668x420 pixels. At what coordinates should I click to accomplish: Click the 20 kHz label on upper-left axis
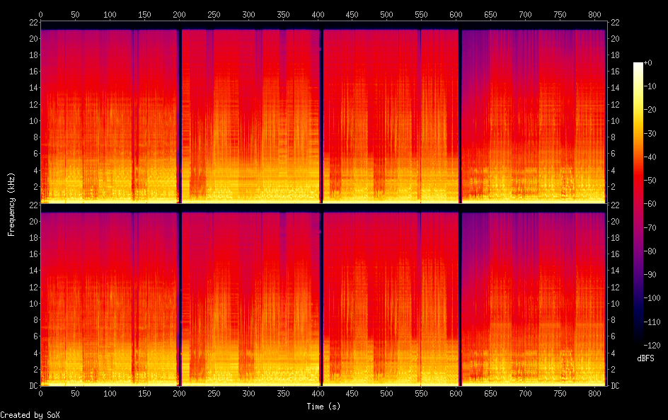[34, 38]
